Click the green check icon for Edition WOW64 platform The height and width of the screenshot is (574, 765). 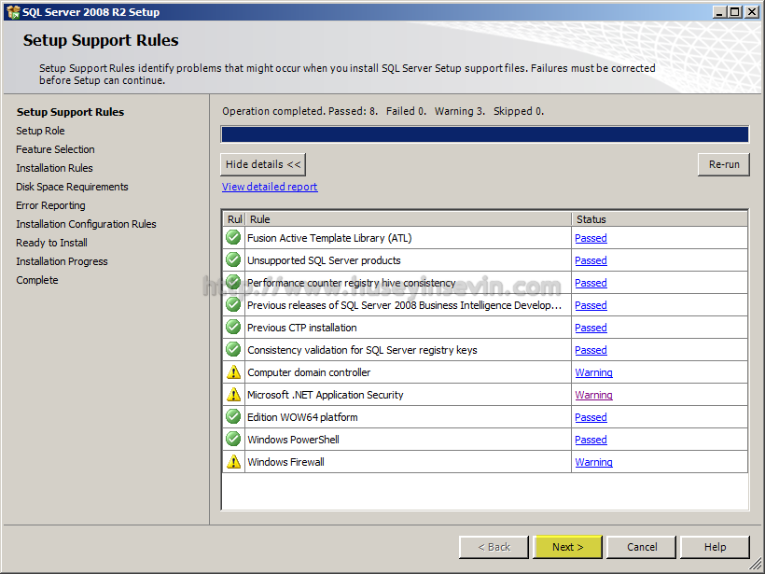pyautogui.click(x=233, y=417)
